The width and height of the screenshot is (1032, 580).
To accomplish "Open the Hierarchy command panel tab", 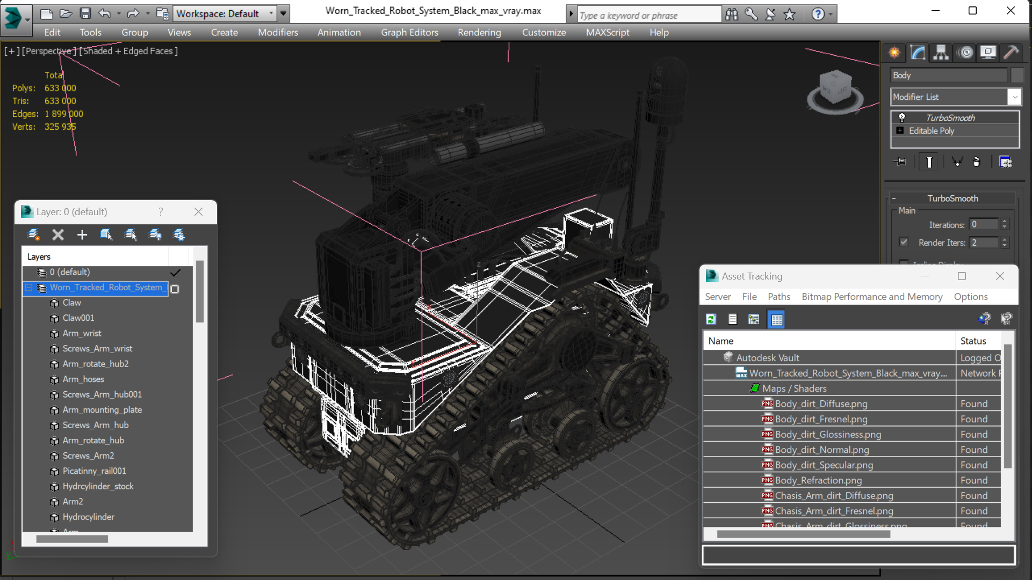I will click(941, 53).
